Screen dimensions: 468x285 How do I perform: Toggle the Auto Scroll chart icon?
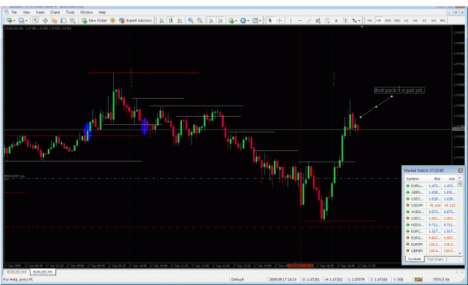click(x=211, y=20)
